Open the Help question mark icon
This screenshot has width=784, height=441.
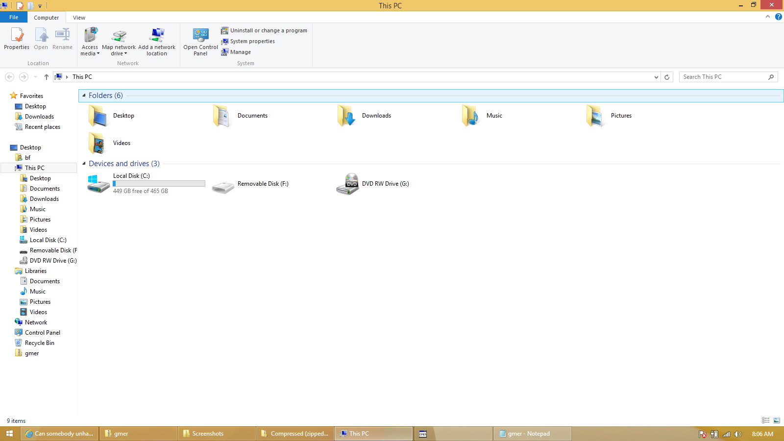point(778,17)
